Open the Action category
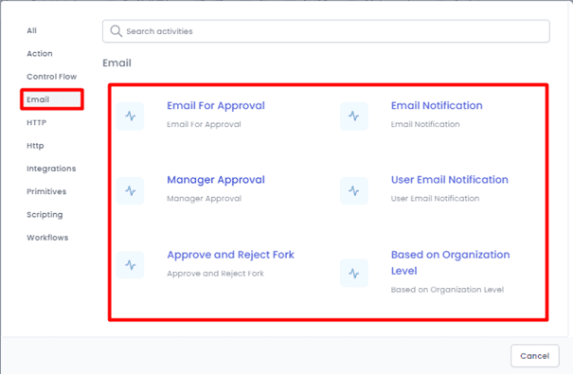This screenshot has width=573, height=374. pos(40,54)
